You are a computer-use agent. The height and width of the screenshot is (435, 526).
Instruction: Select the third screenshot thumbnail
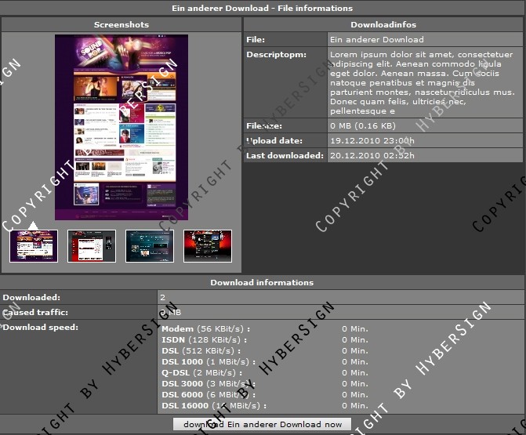[x=150, y=246]
